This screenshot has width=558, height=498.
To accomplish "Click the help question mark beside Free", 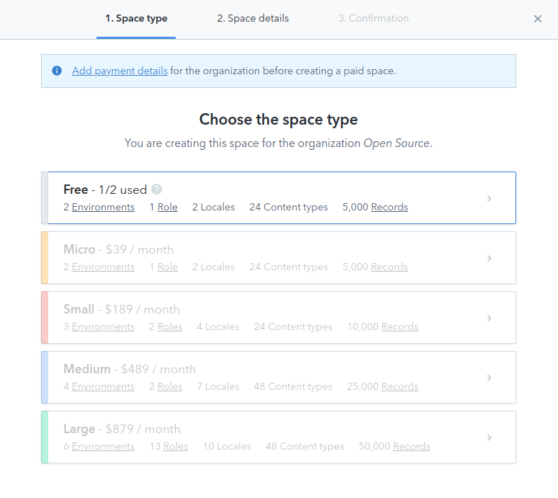I will [x=156, y=190].
